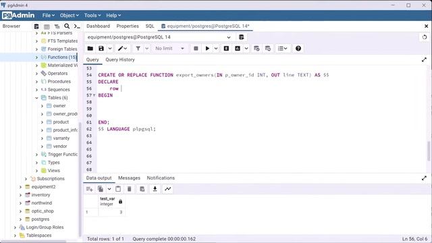The width and height of the screenshot is (432, 243).
Task: Open Copy options dropdown in output toolbar
Action: click(x=109, y=189)
